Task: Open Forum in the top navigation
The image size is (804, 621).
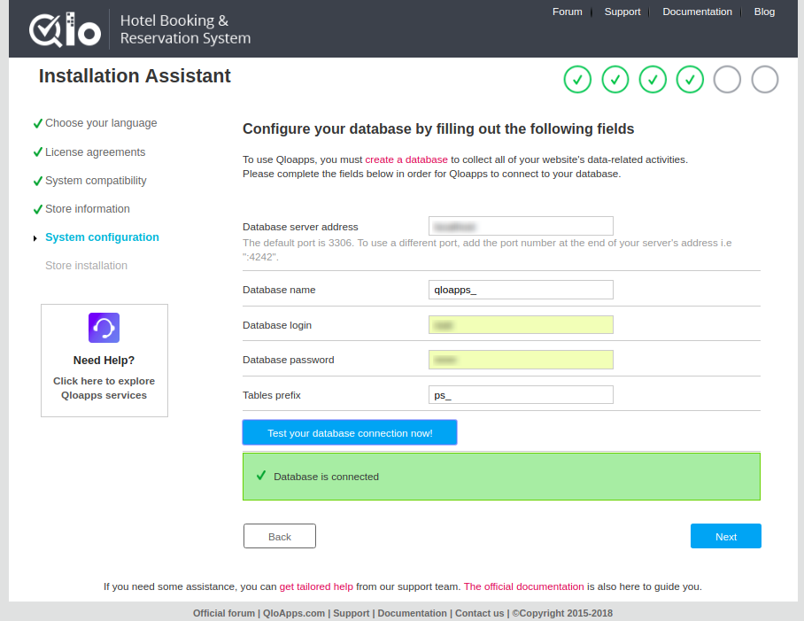Action: 568,12
